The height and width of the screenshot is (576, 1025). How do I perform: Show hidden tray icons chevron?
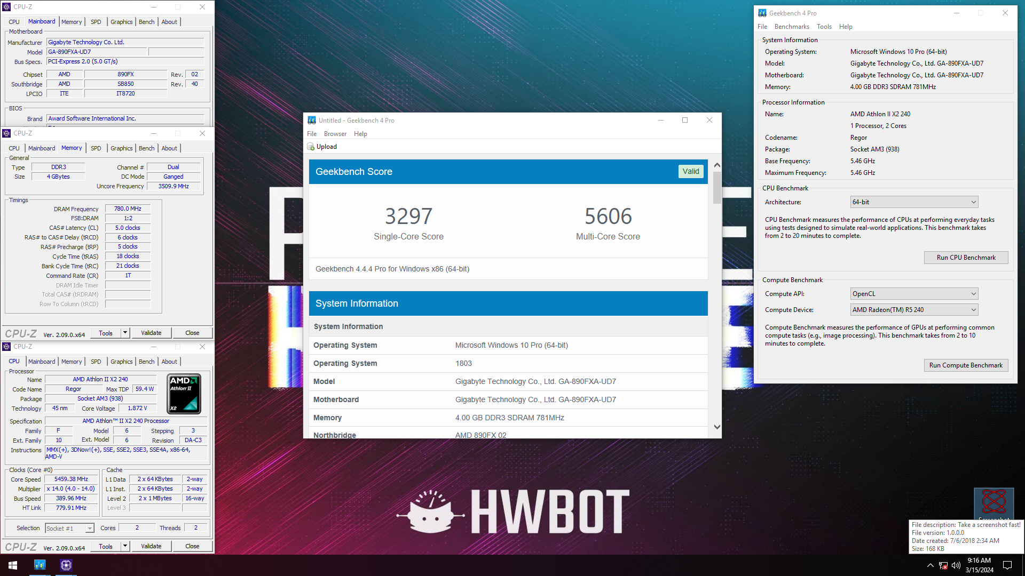click(931, 565)
